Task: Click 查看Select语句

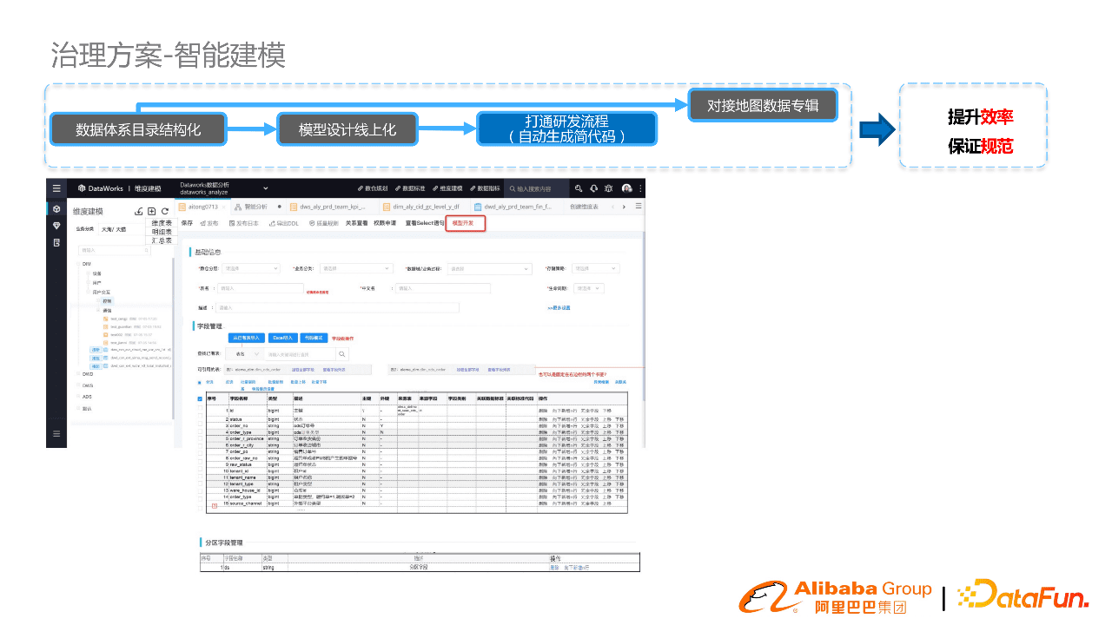Action: pyautogui.click(x=425, y=223)
